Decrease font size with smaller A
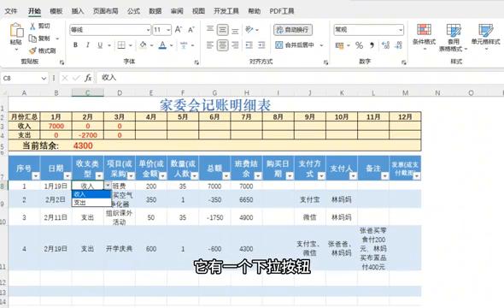 pyautogui.click(x=191, y=30)
